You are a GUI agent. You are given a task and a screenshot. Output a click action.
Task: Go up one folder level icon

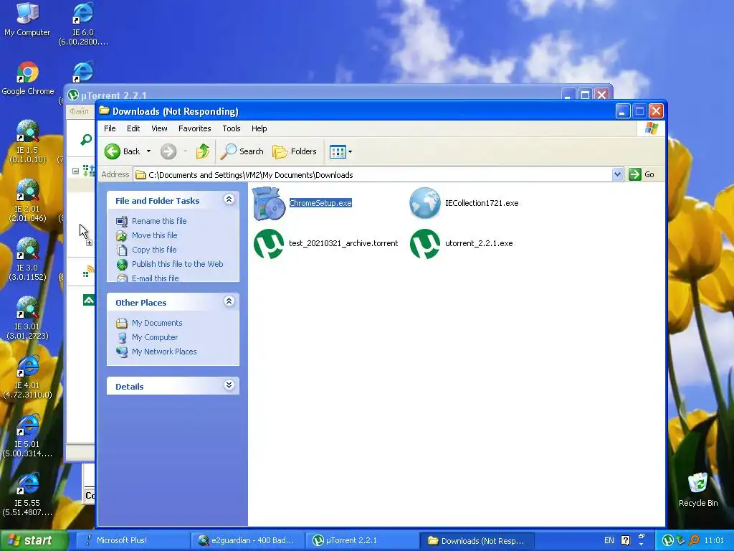[x=203, y=151]
